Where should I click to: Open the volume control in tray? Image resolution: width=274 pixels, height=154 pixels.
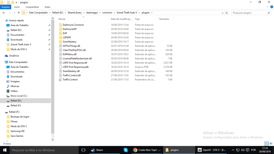pyautogui.click(x=242, y=150)
